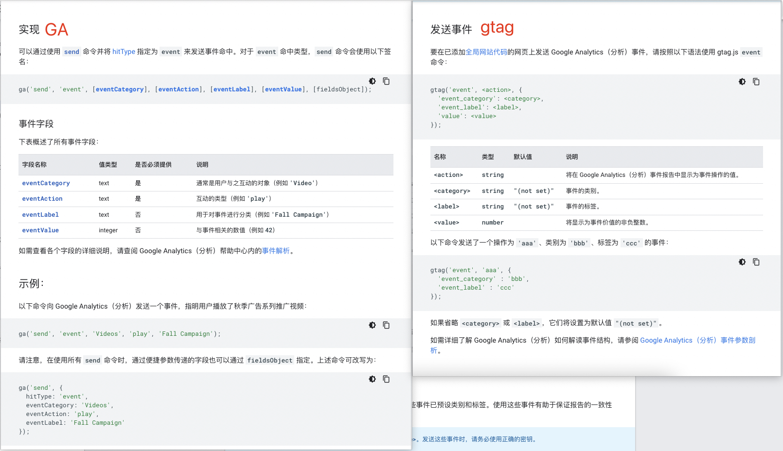This screenshot has width=783, height=451.
Task: Open the eventValue field link
Action: (40, 230)
